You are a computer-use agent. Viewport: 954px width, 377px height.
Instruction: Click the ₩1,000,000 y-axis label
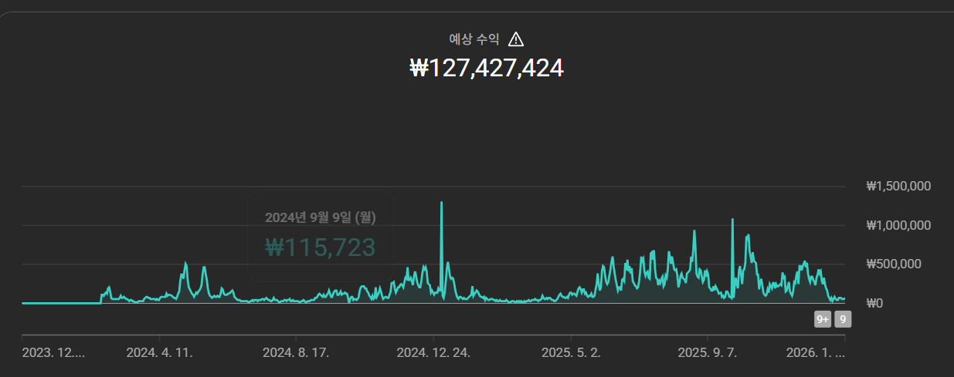click(898, 225)
